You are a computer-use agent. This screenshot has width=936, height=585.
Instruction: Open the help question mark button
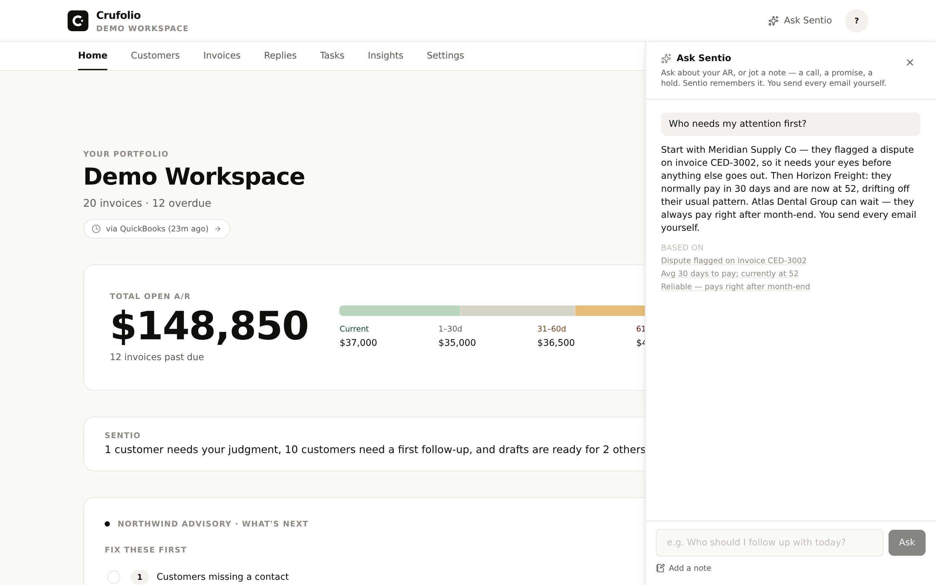click(x=856, y=20)
